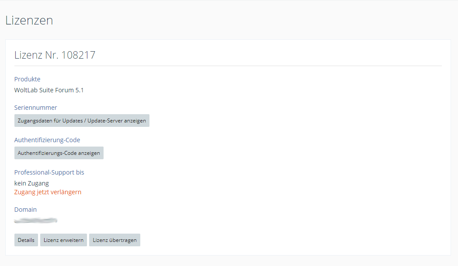Click the version number 5.1
The width and height of the screenshot is (458, 266).
[80, 91]
